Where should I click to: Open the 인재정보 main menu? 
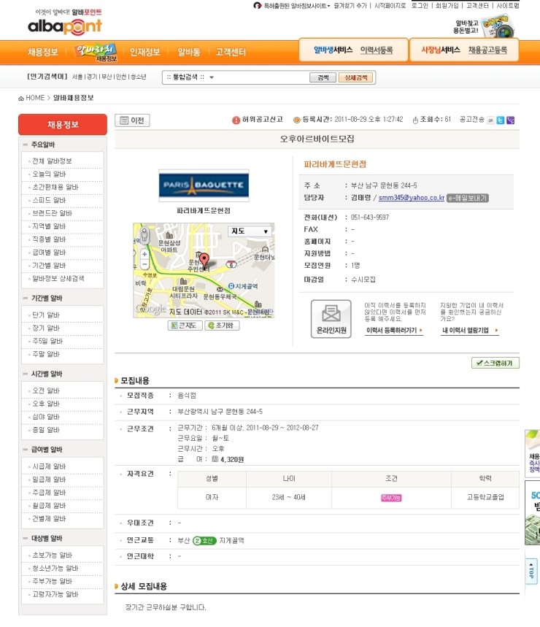point(144,52)
